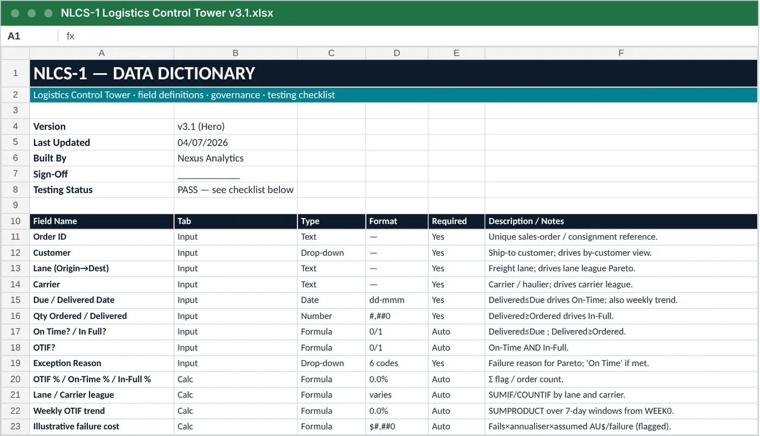Select the '04/07/2026' date cell
The image size is (760, 436).
point(236,143)
